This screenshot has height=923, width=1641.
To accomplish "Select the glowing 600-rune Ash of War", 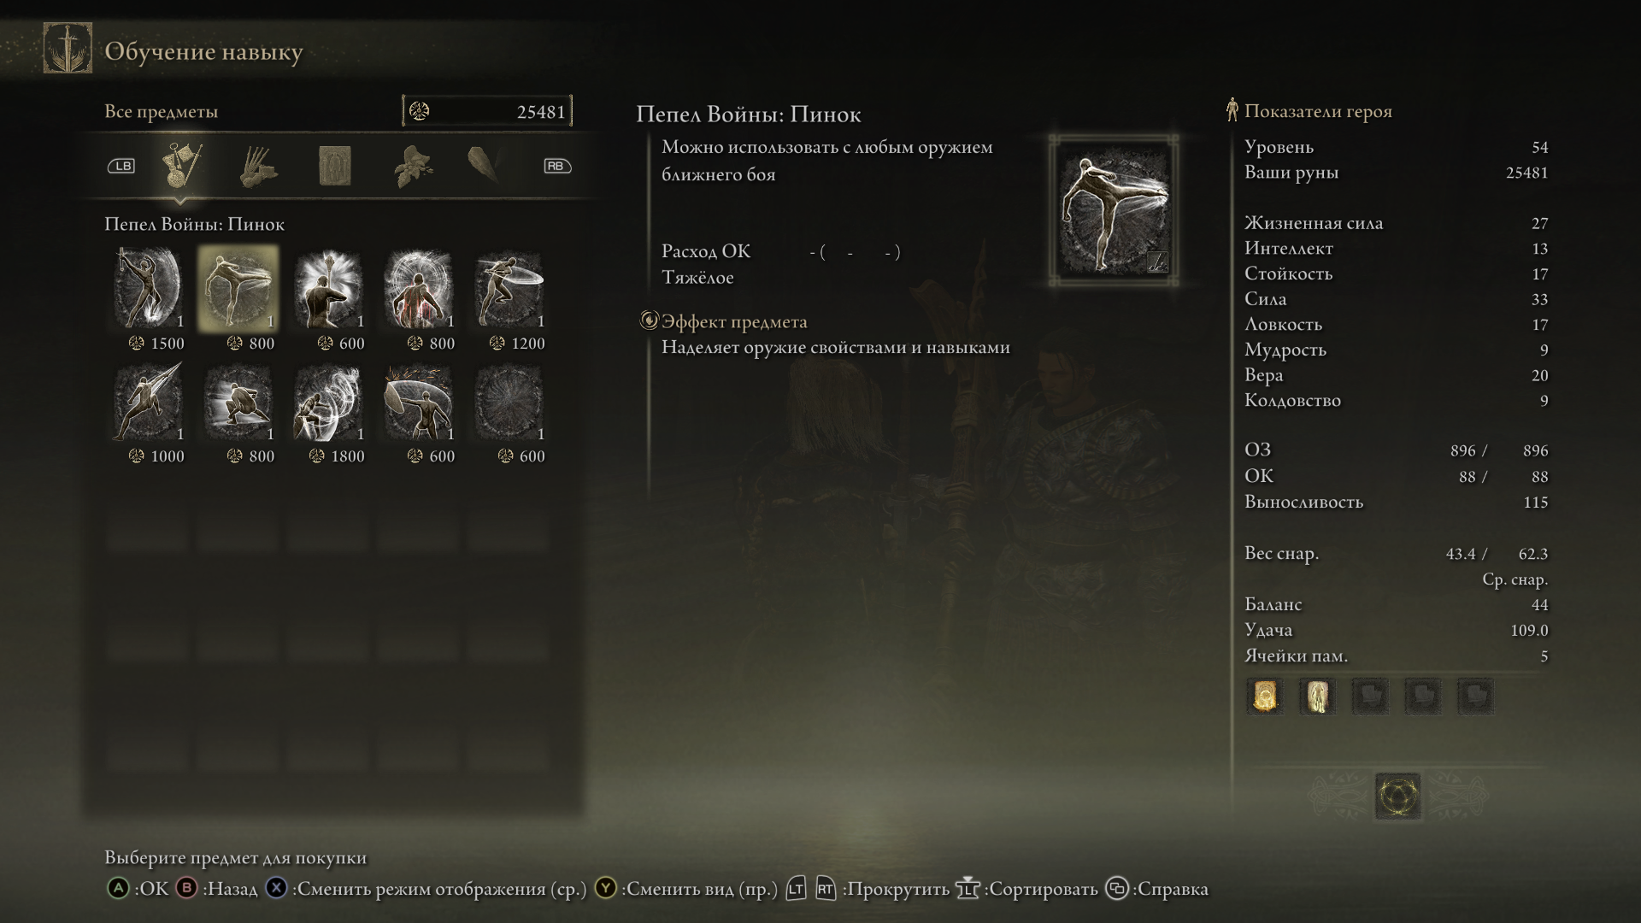I will click(x=329, y=289).
